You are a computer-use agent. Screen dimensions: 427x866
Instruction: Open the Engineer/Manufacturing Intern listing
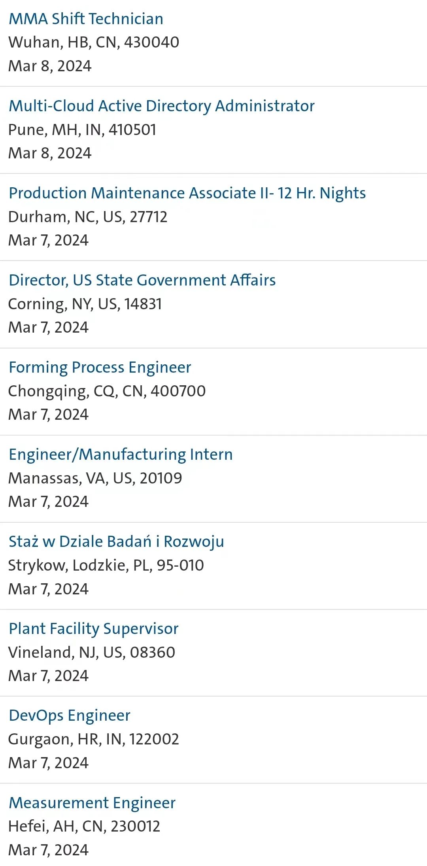point(121,455)
